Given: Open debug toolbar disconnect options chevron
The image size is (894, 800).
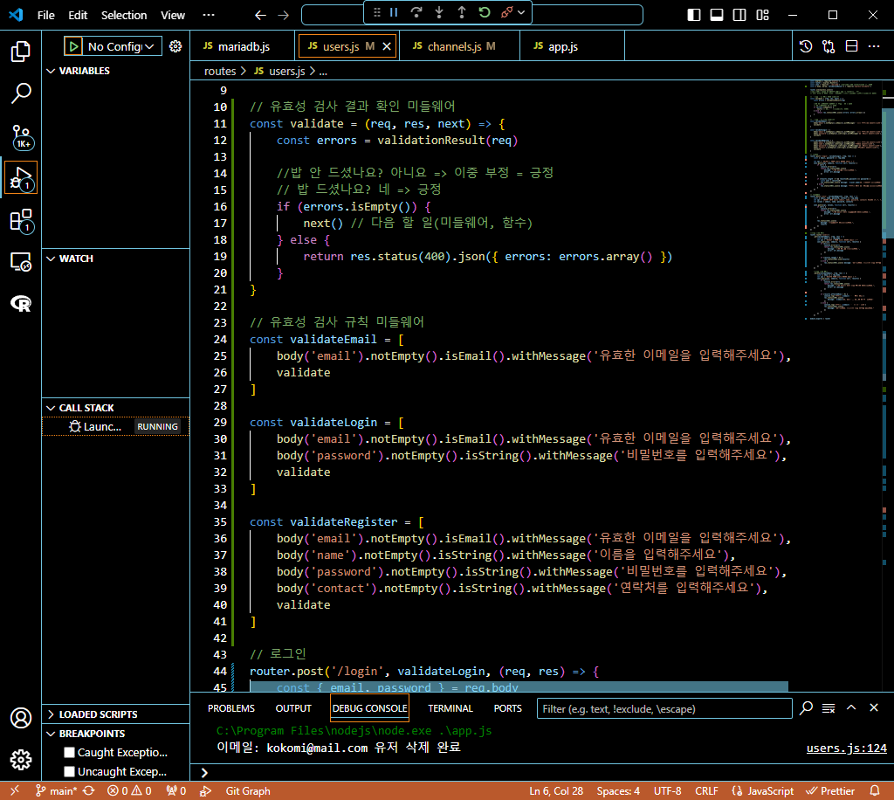Looking at the screenshot, I should (521, 12).
